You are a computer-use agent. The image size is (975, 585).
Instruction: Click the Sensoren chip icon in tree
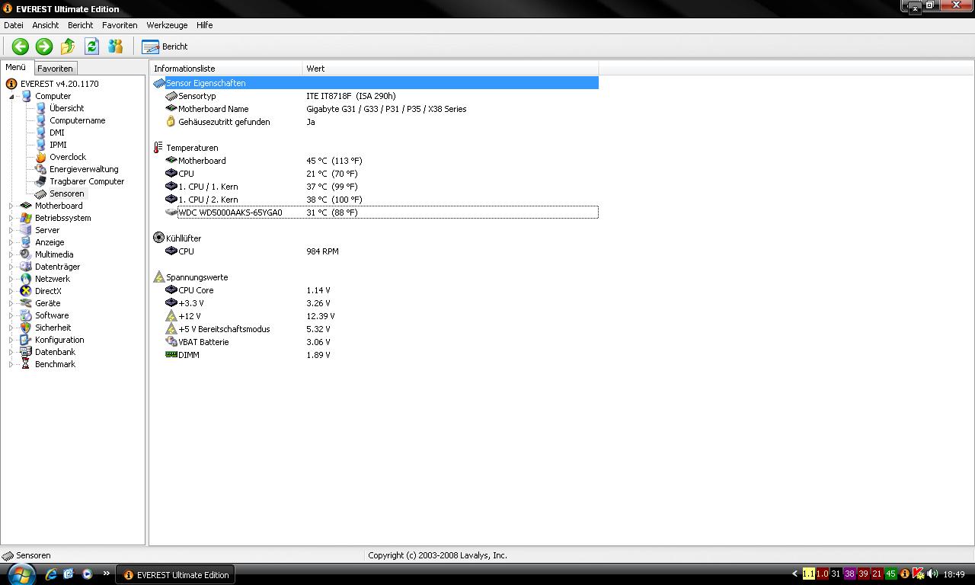pyautogui.click(x=41, y=193)
